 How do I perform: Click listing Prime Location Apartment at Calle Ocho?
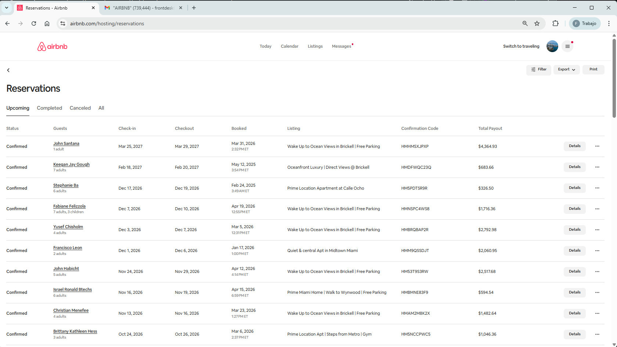[326, 188]
